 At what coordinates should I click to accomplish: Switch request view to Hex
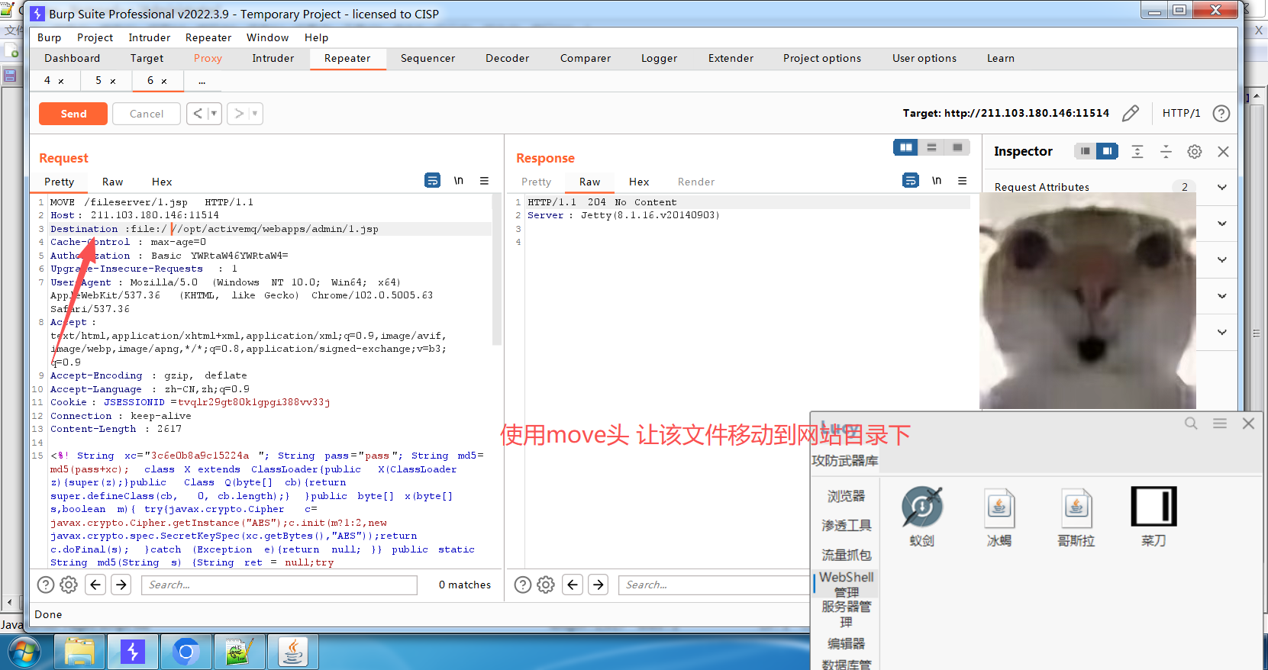coord(162,182)
